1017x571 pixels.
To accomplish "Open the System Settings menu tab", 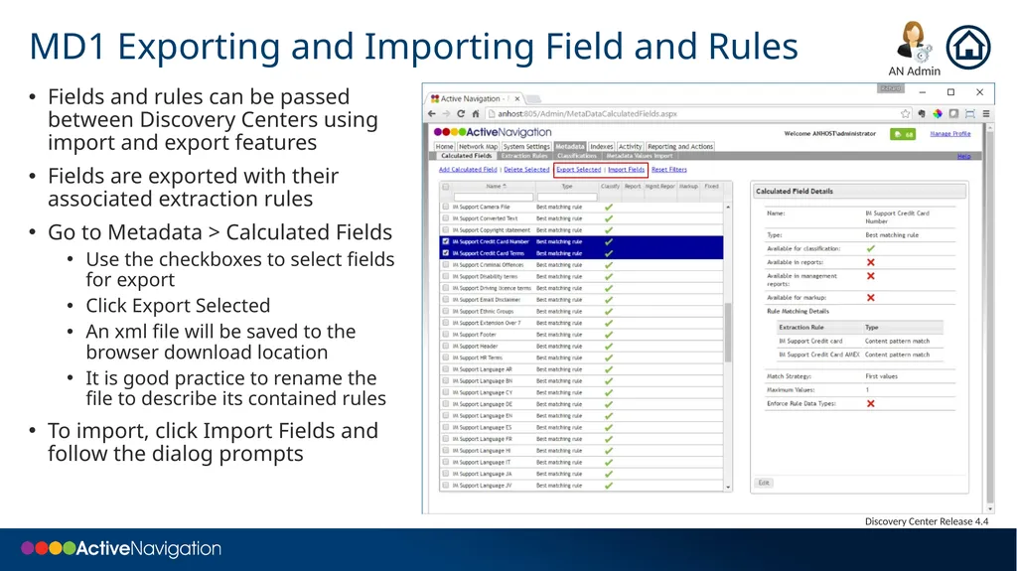I will pos(526,147).
